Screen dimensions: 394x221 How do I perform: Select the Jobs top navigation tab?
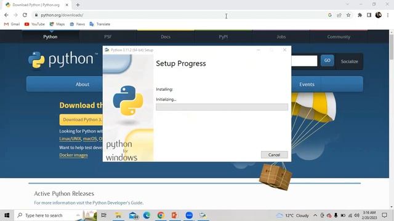coord(281,37)
